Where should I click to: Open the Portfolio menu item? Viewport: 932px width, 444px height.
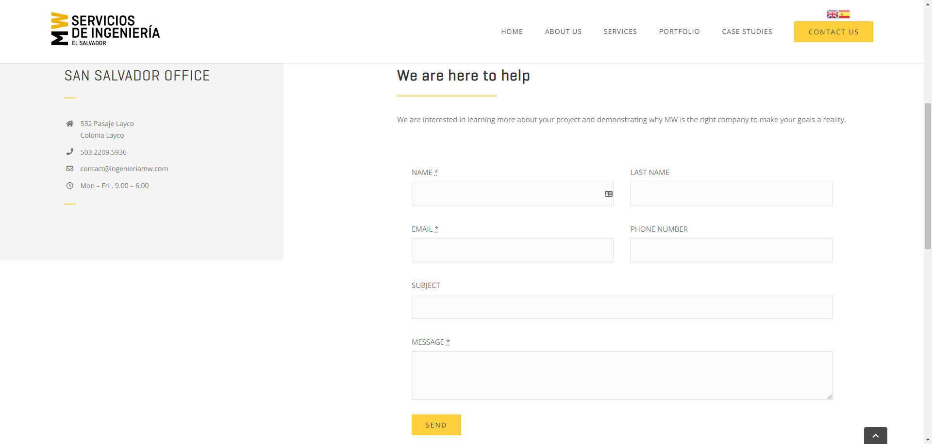(x=679, y=32)
